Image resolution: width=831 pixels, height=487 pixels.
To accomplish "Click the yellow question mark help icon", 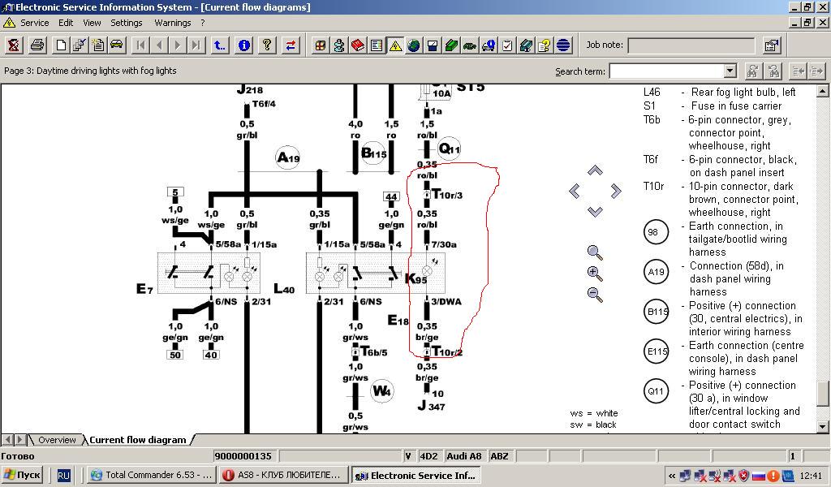I will point(267,45).
